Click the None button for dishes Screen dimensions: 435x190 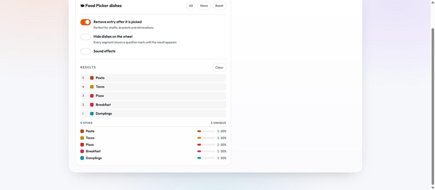[204, 6]
